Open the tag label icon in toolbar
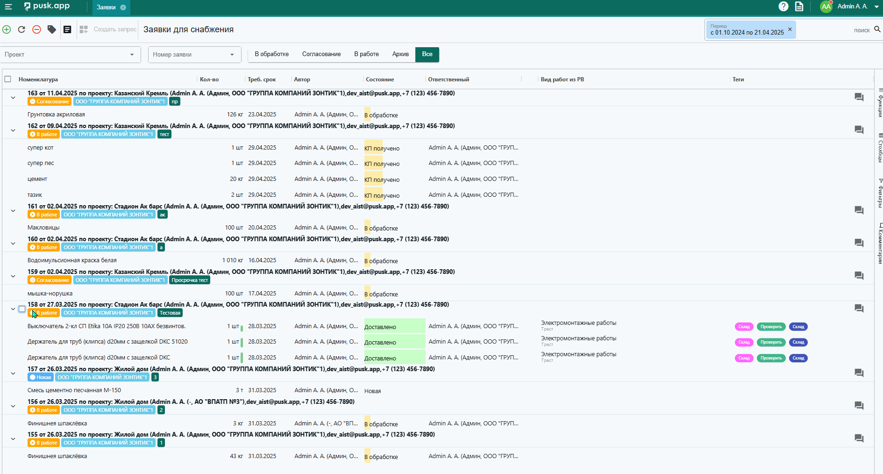The image size is (883, 474). click(x=52, y=29)
